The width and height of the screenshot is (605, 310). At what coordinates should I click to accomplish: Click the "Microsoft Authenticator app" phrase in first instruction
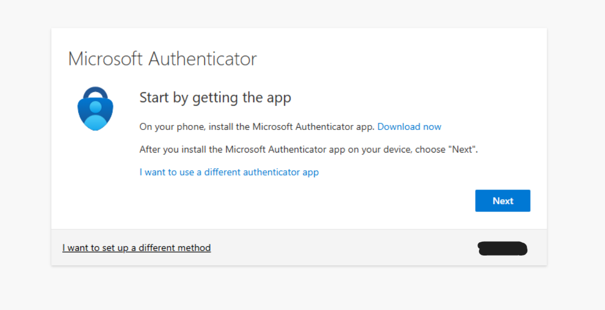(314, 127)
